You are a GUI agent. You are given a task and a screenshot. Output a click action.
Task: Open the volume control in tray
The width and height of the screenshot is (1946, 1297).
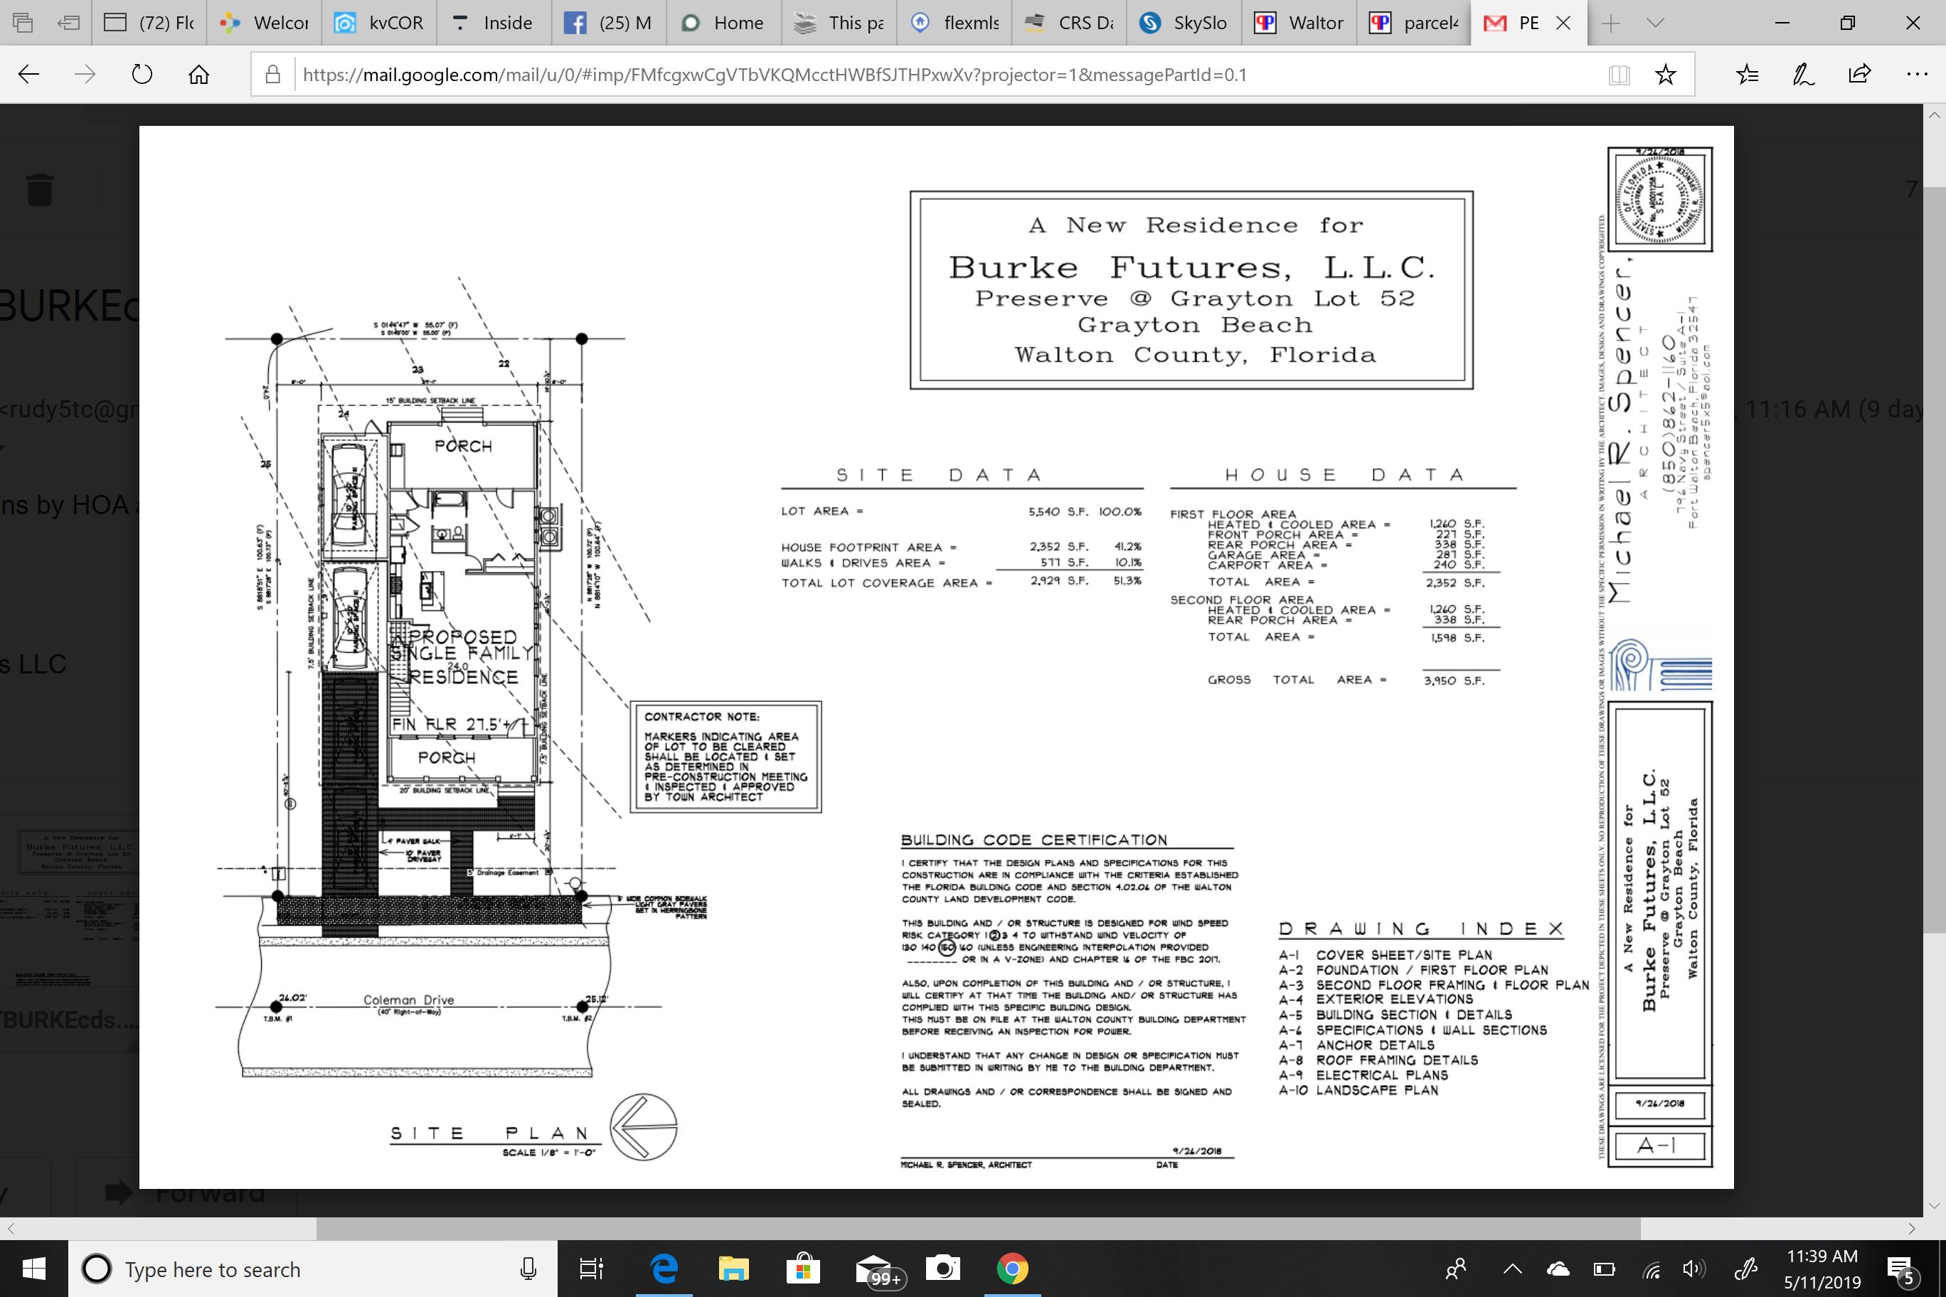click(1693, 1269)
